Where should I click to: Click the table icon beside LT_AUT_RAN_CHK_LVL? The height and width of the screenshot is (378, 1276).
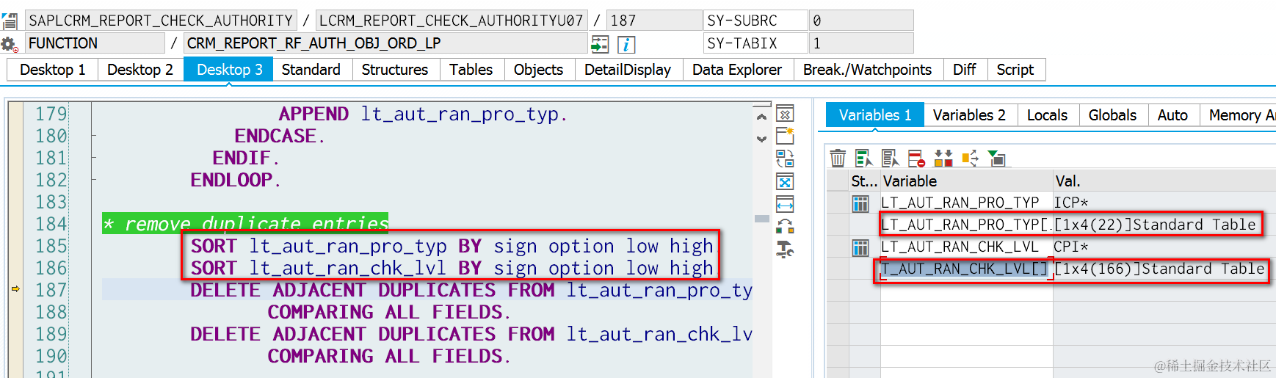point(860,247)
